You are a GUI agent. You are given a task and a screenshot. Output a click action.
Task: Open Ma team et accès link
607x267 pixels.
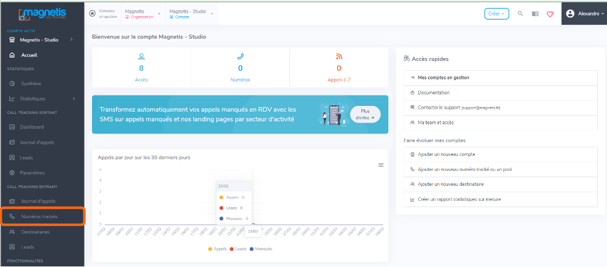pyautogui.click(x=501, y=122)
